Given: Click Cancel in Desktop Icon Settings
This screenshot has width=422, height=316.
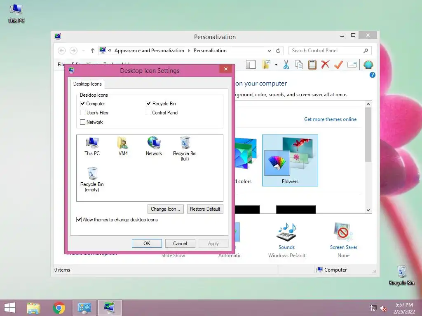Looking at the screenshot, I should coord(180,244).
